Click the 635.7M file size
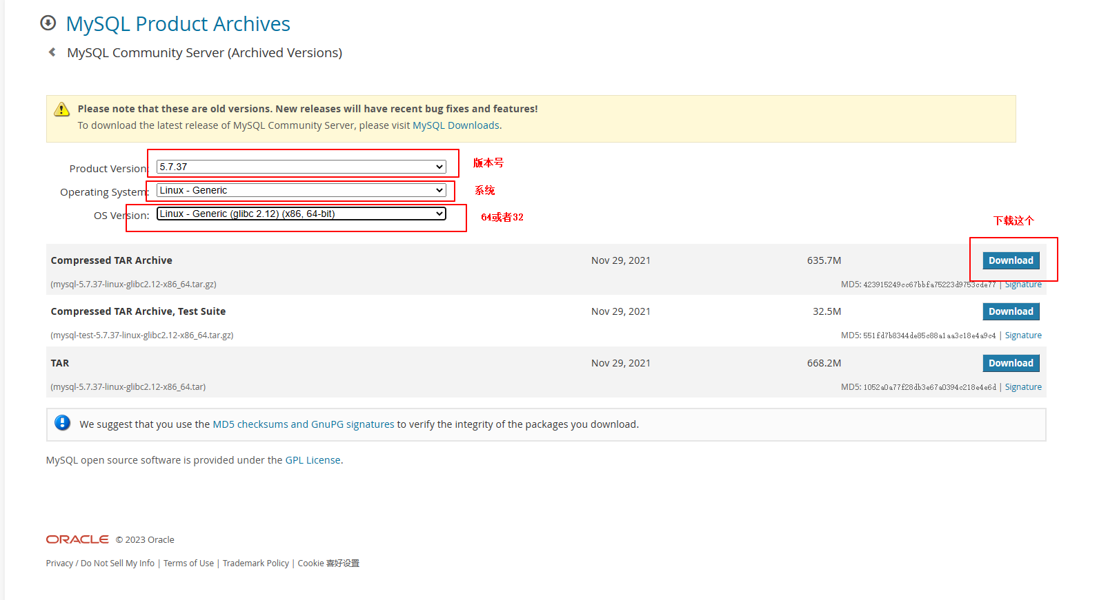 coord(824,260)
